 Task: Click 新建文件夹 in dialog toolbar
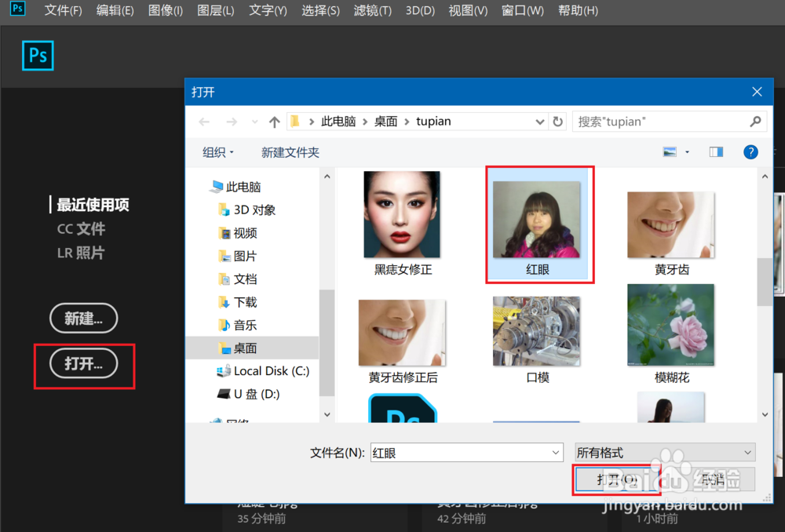[x=290, y=152]
